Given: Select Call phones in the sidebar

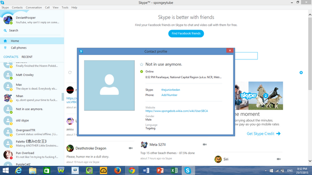Looking at the screenshot, I should point(32,48).
